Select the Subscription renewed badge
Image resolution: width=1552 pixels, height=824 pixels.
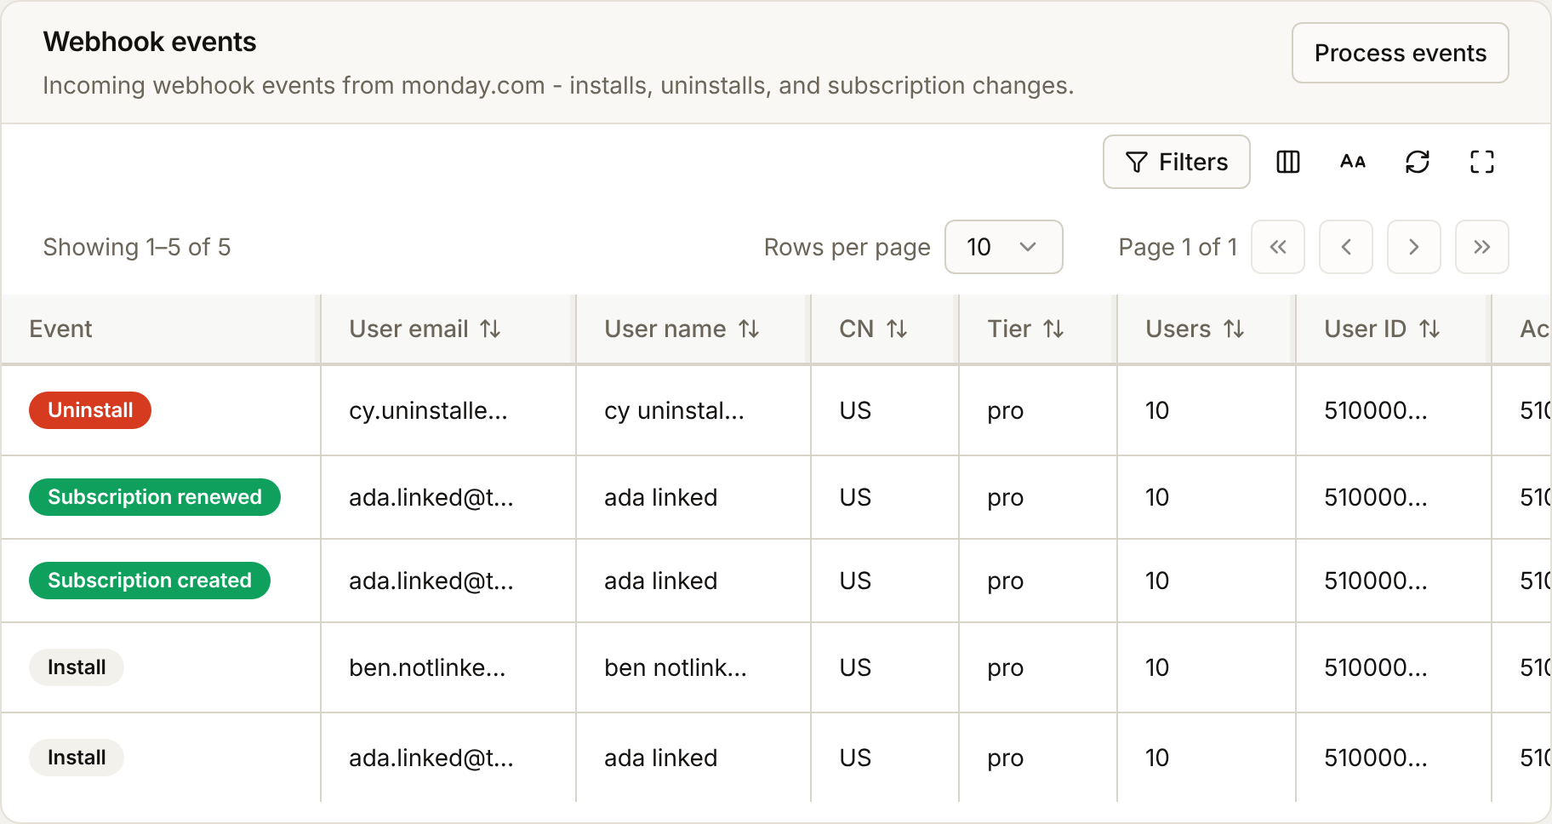coord(155,497)
